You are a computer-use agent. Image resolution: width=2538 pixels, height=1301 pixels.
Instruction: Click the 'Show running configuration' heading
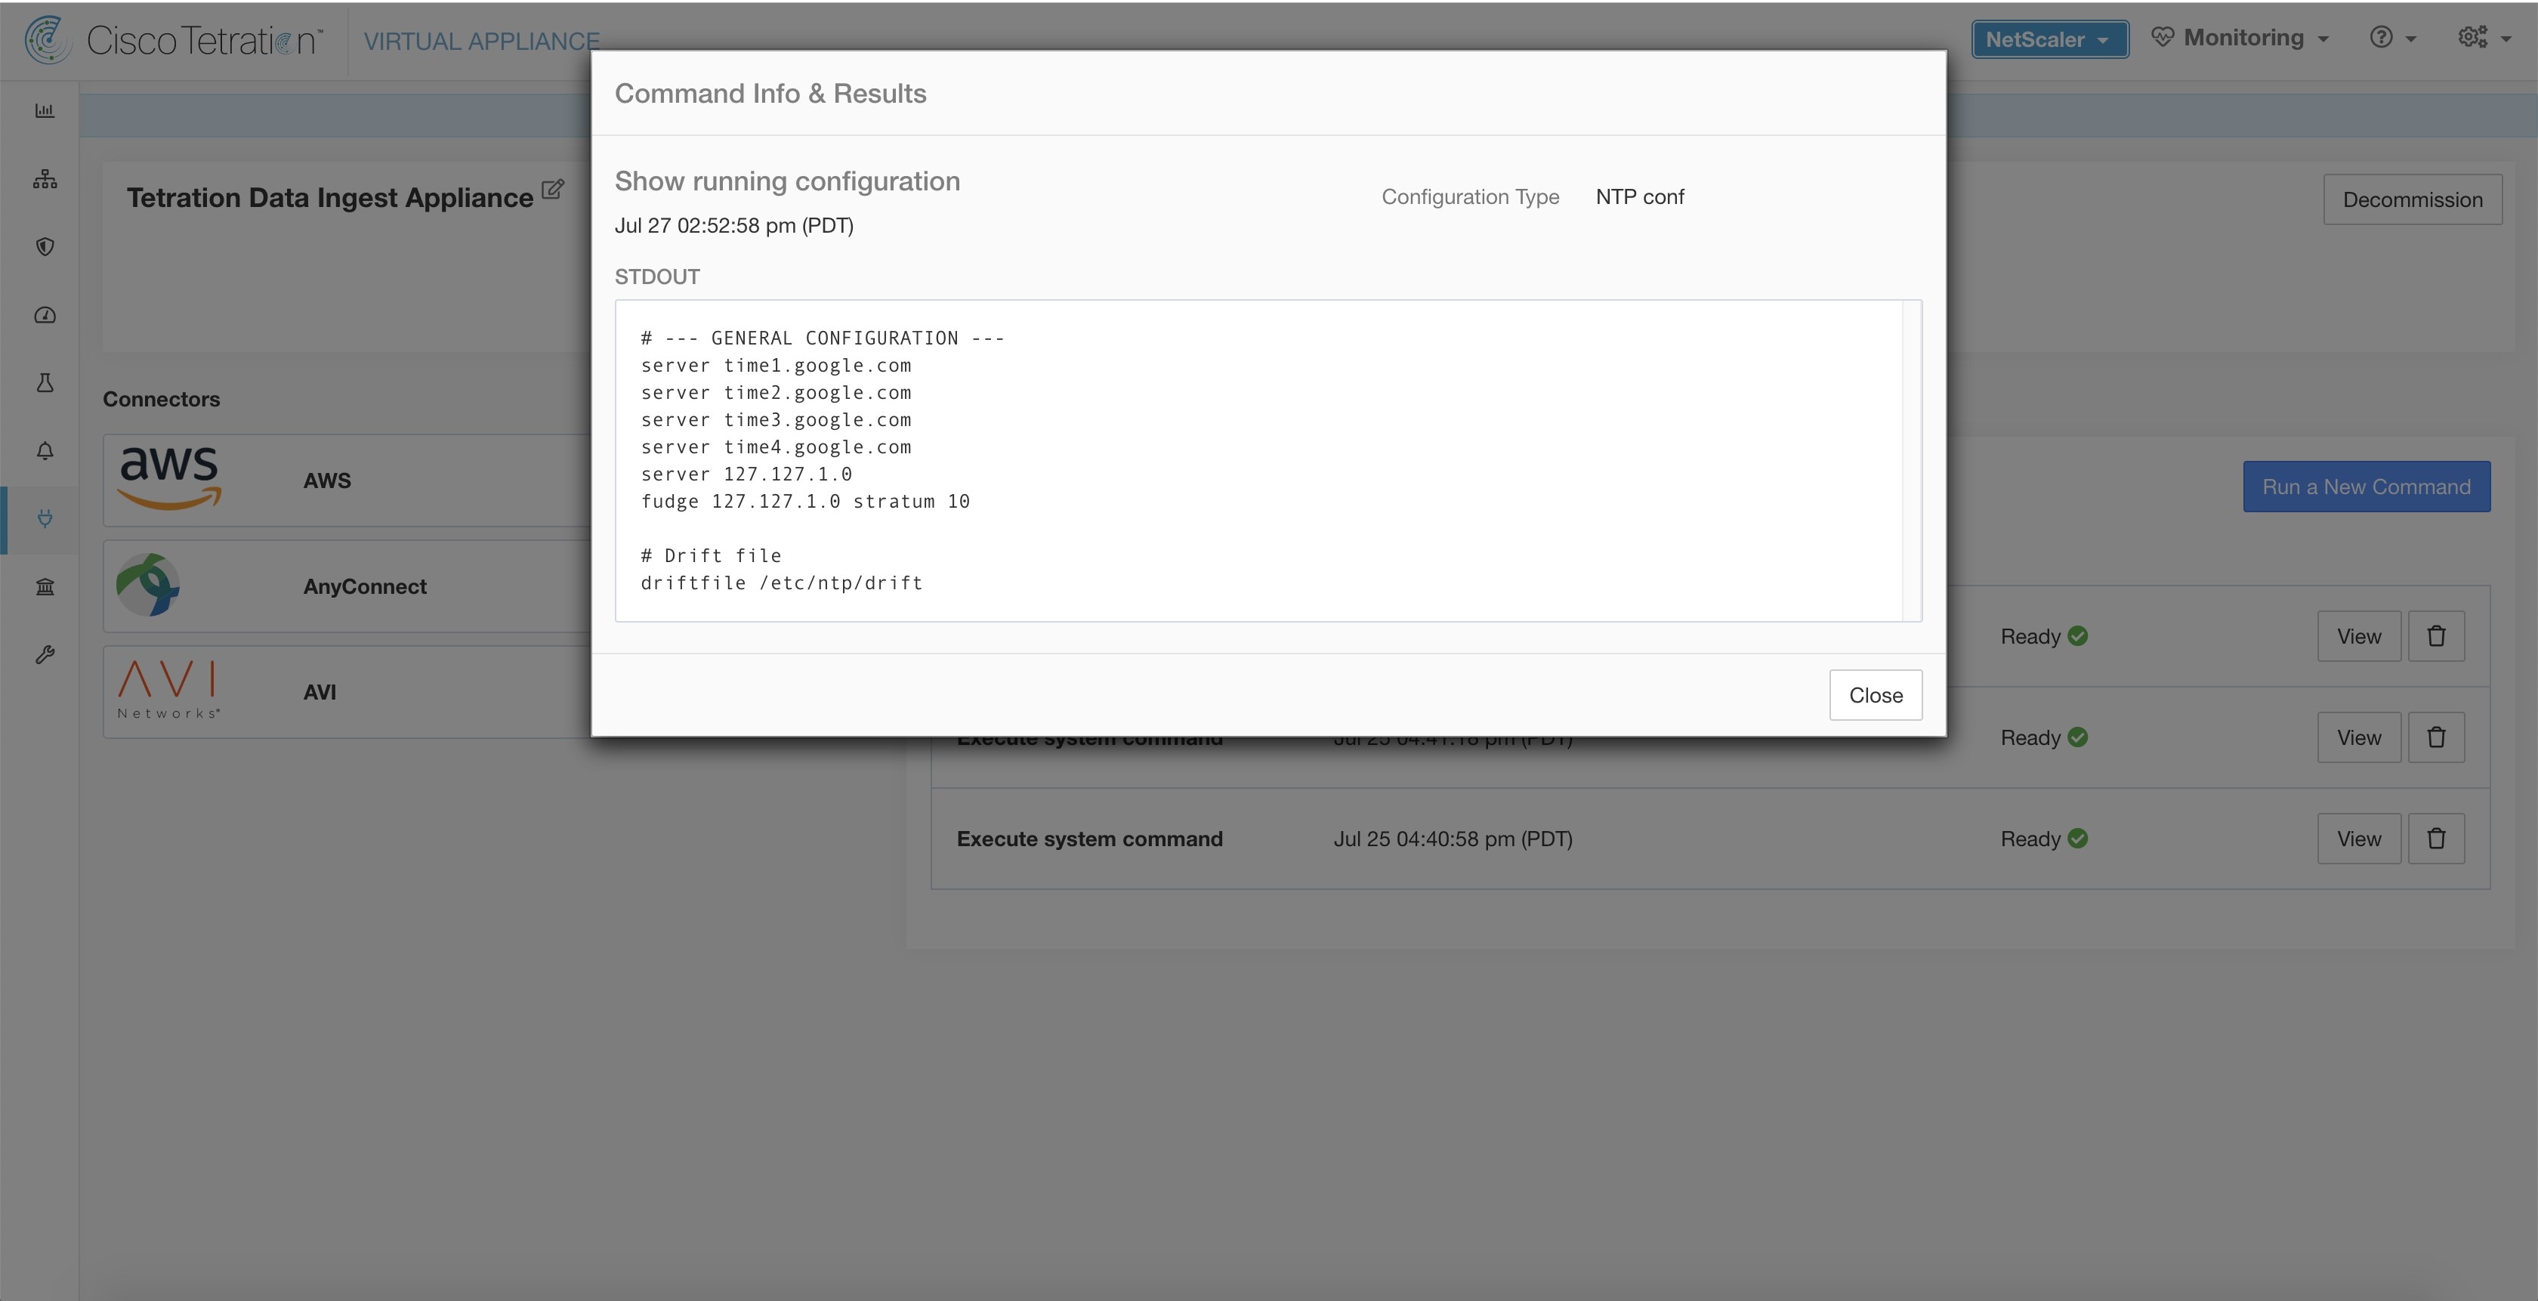(786, 181)
